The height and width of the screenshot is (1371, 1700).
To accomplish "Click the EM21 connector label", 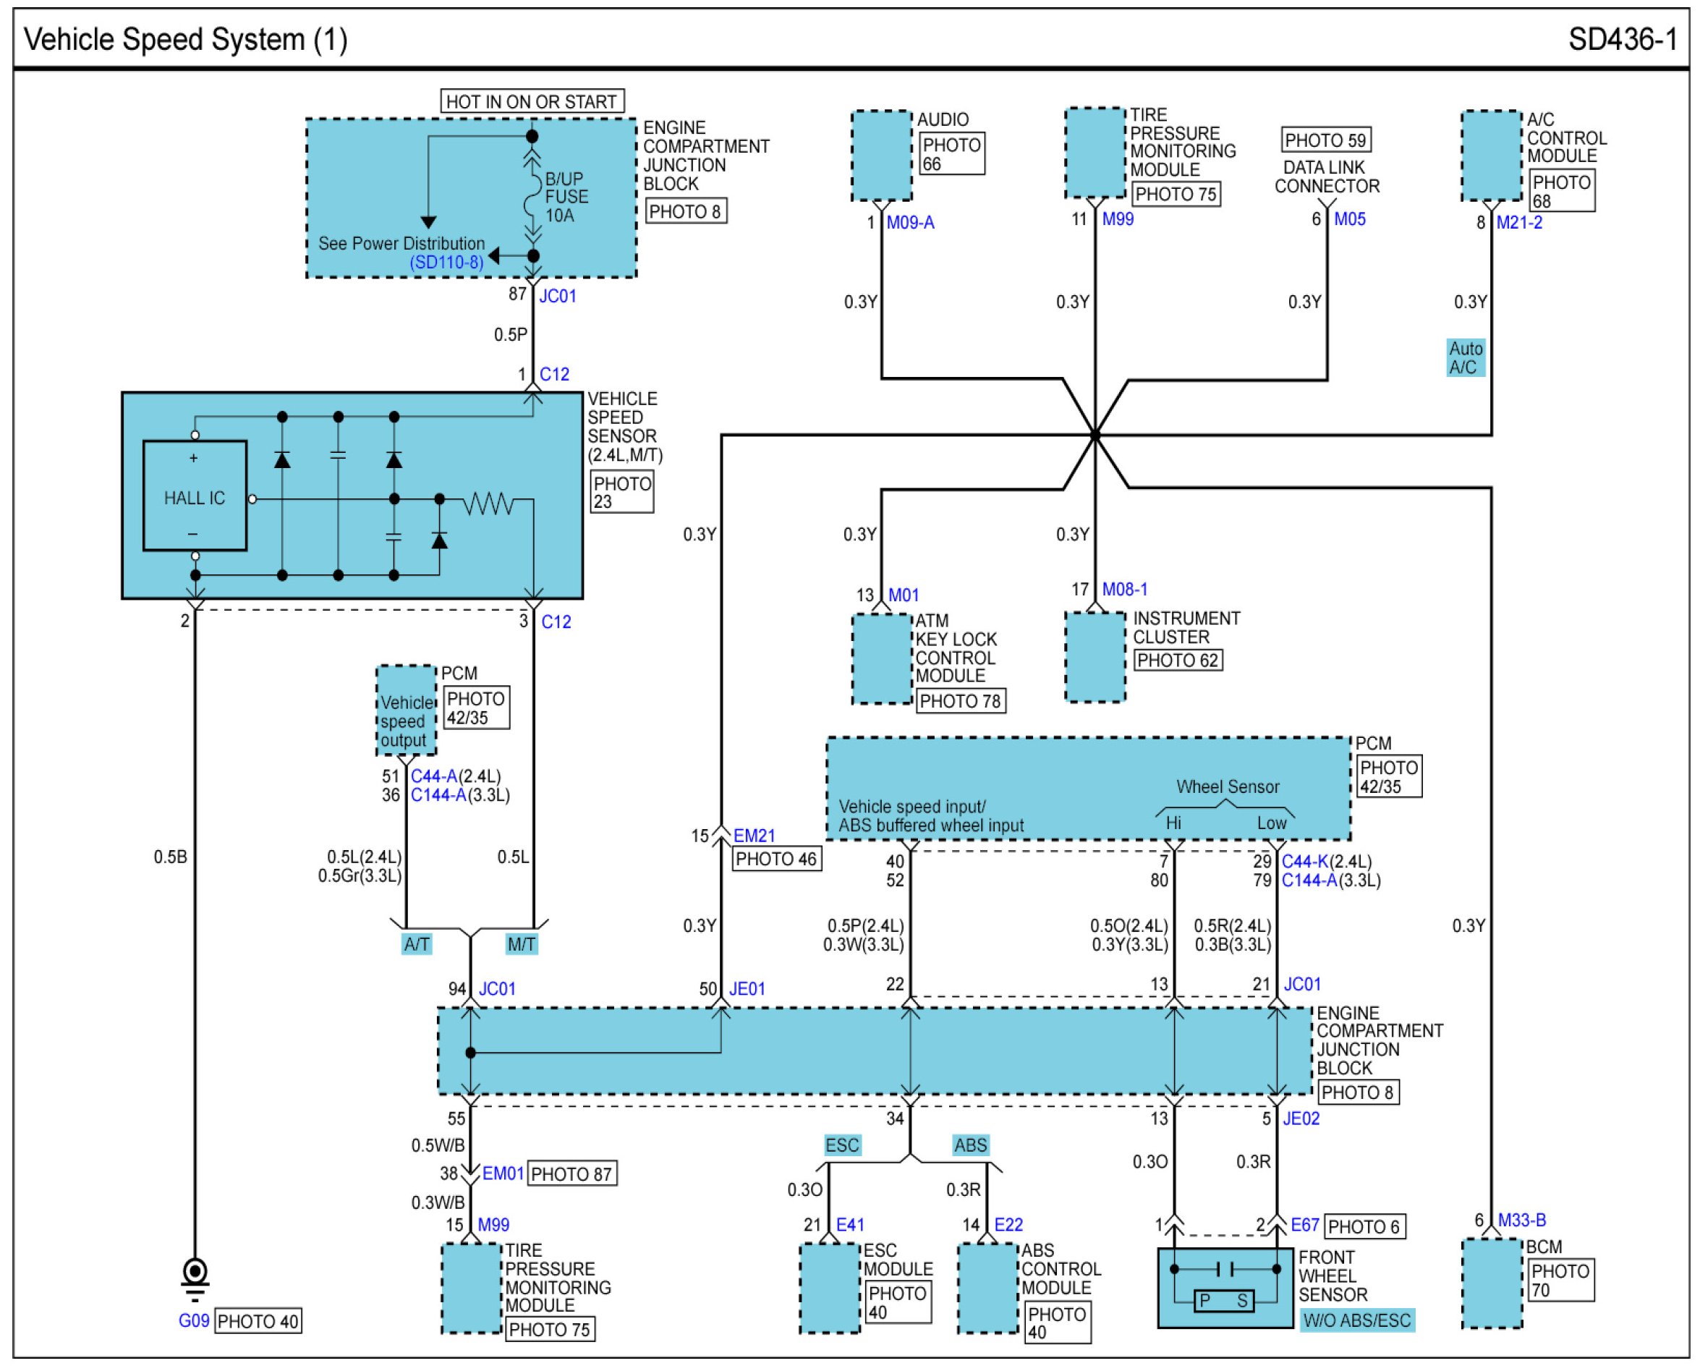I will click(754, 836).
